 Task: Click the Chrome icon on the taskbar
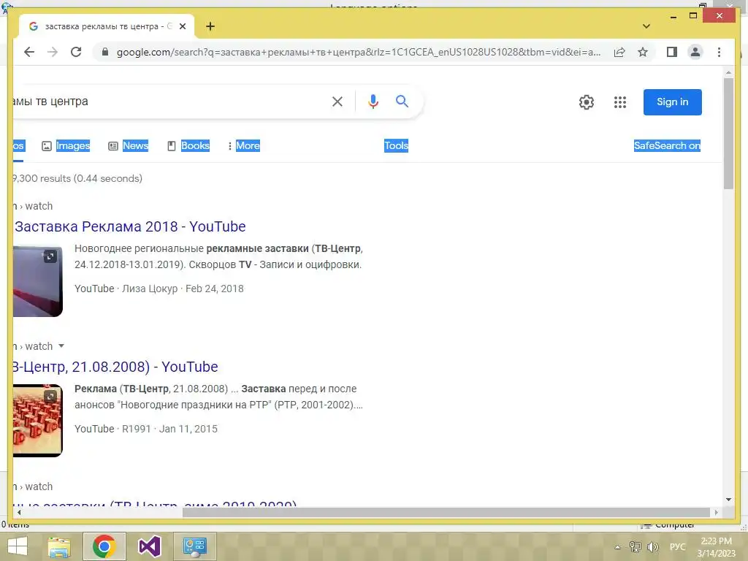click(104, 546)
